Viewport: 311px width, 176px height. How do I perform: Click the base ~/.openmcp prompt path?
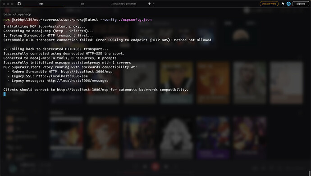tap(17, 14)
